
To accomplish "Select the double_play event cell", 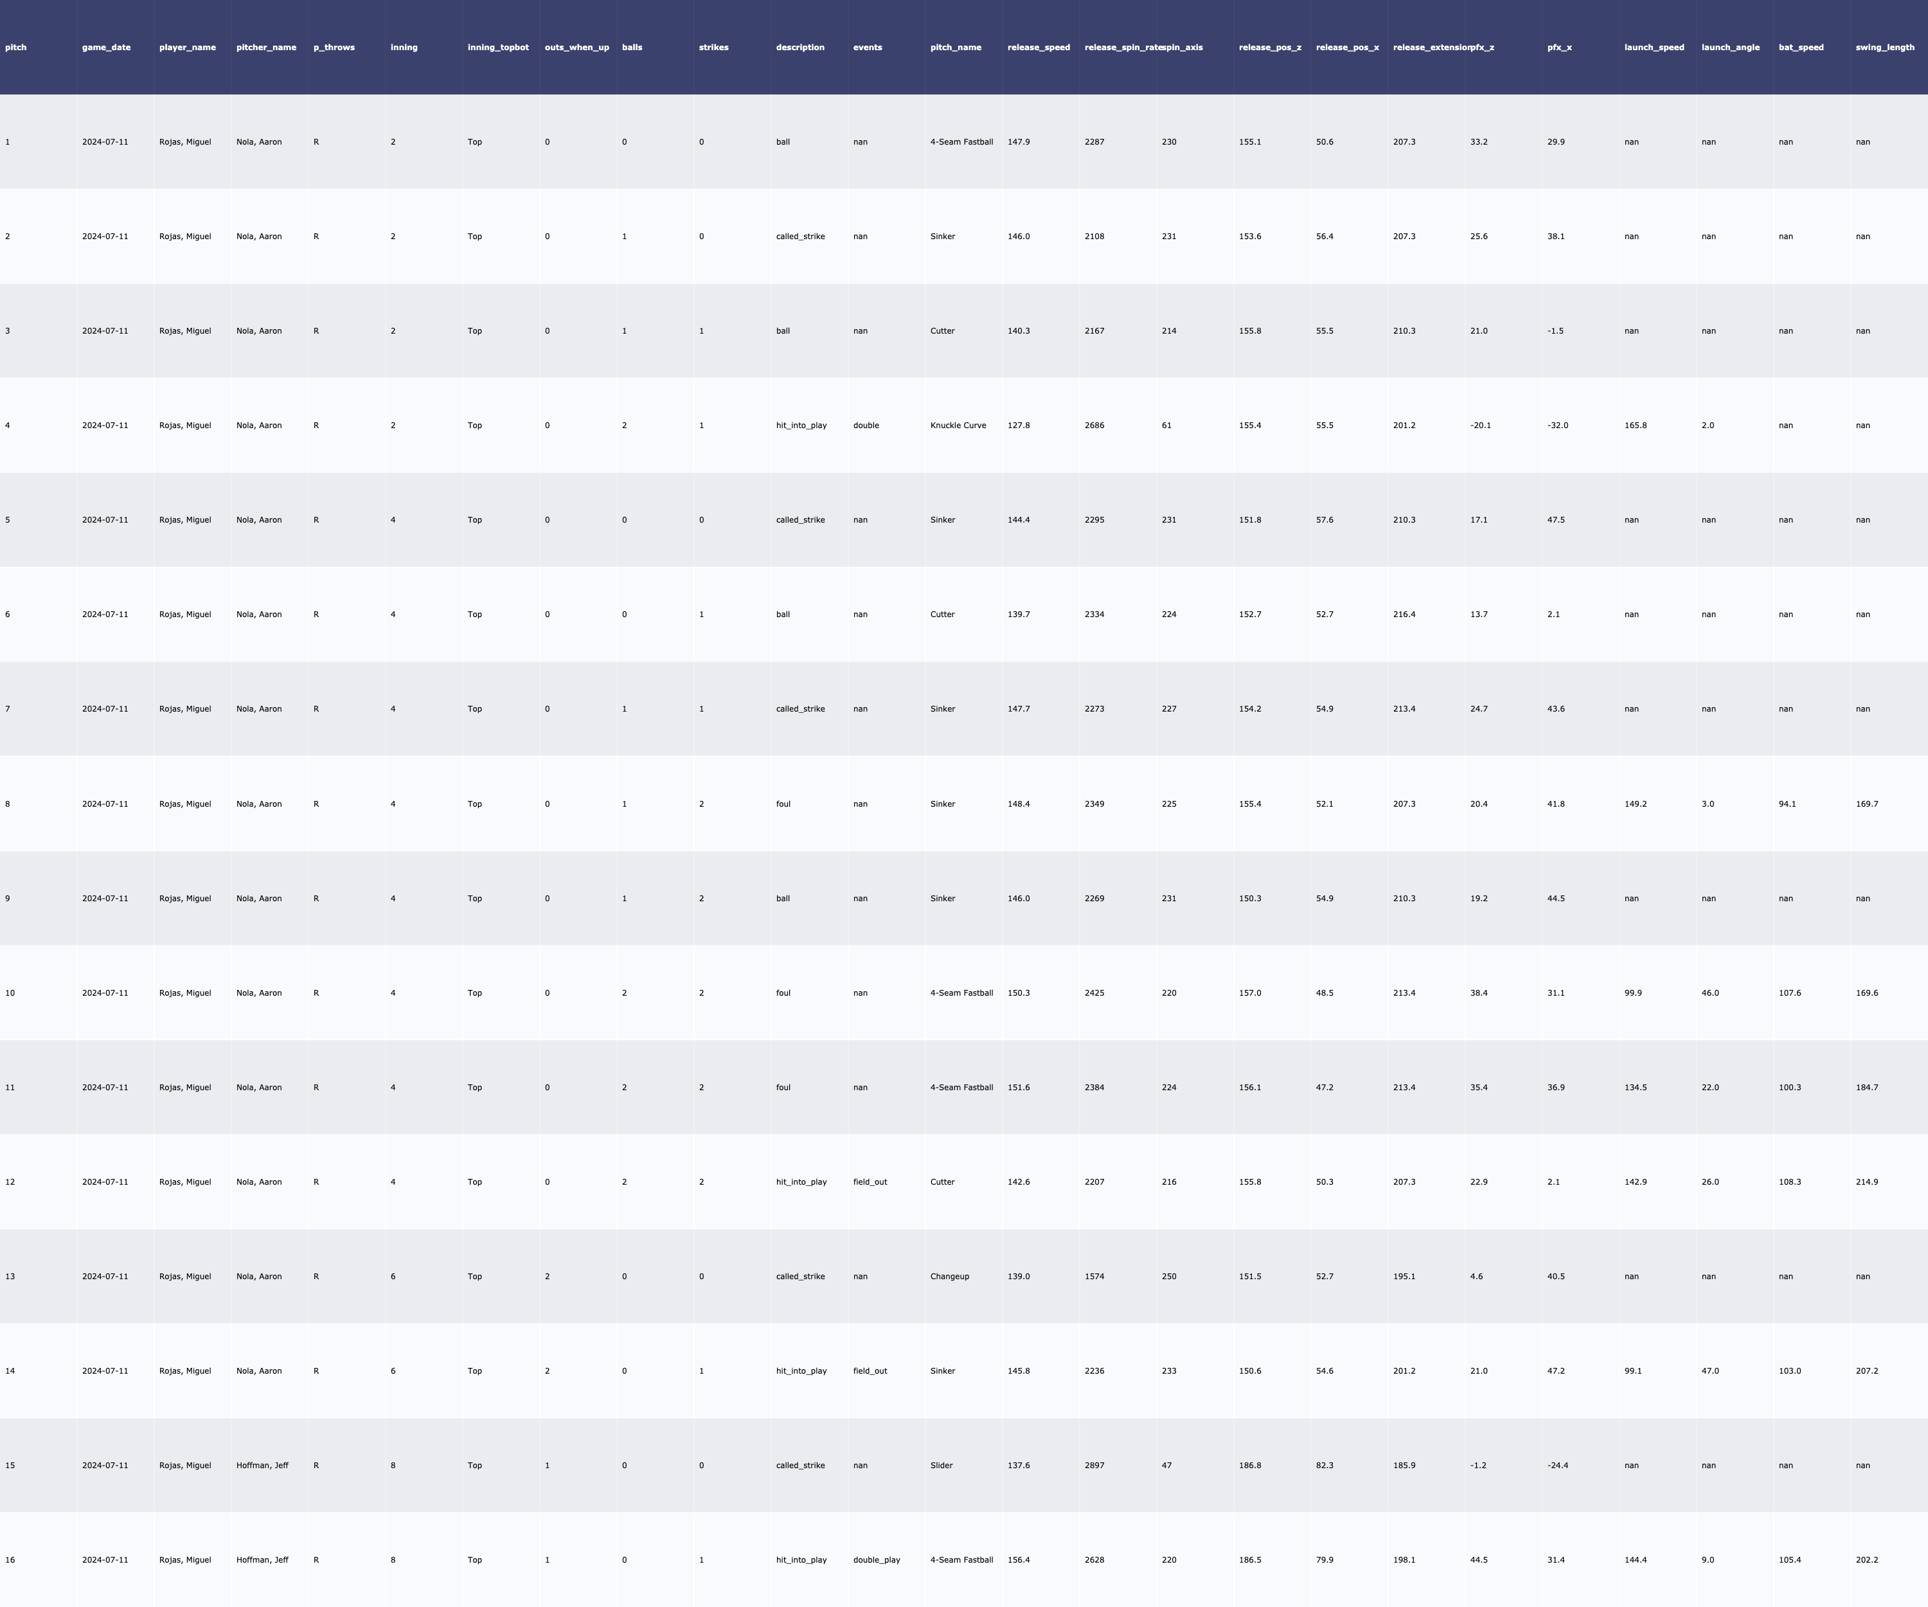I will (x=876, y=1559).
